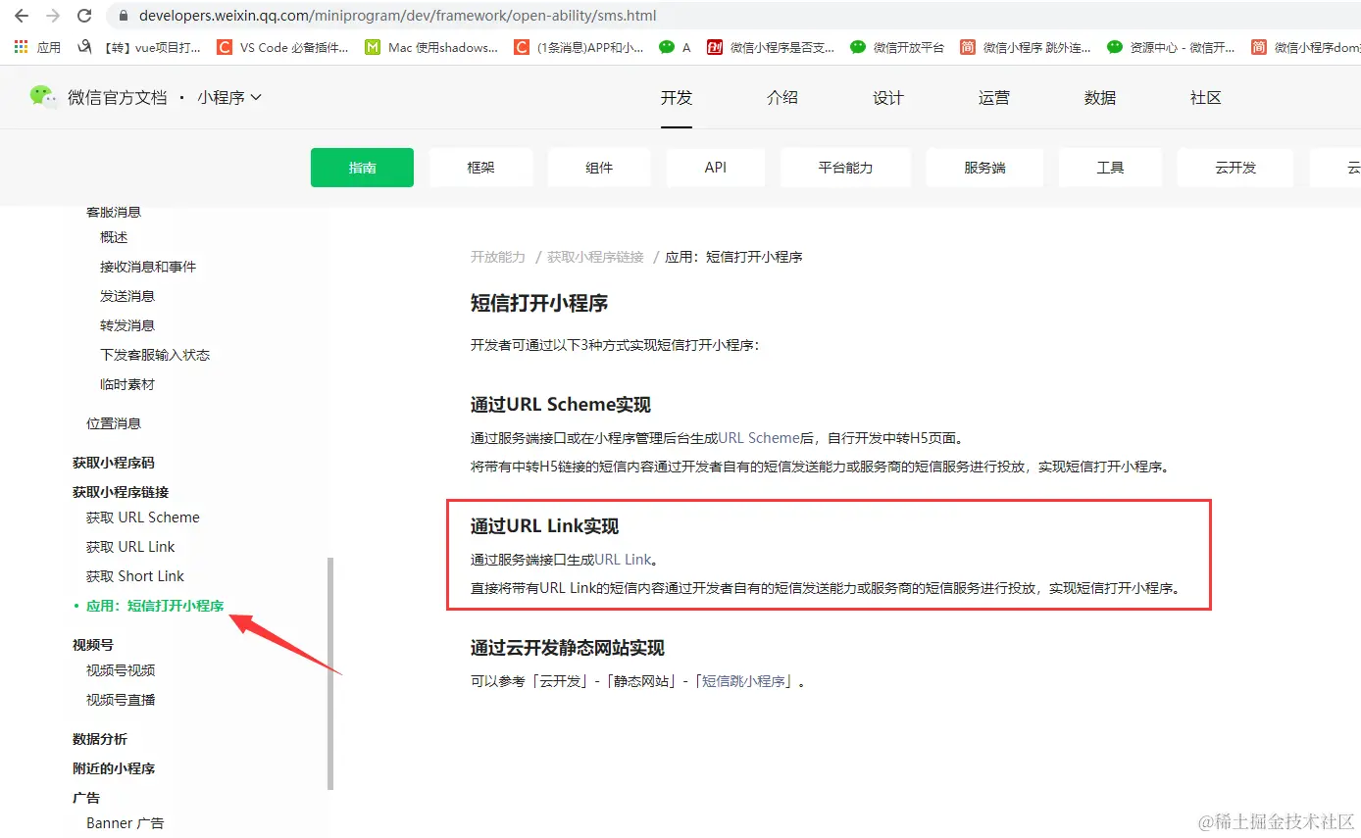Open the 小程序 product dropdown
The width and height of the screenshot is (1361, 838).
click(229, 97)
